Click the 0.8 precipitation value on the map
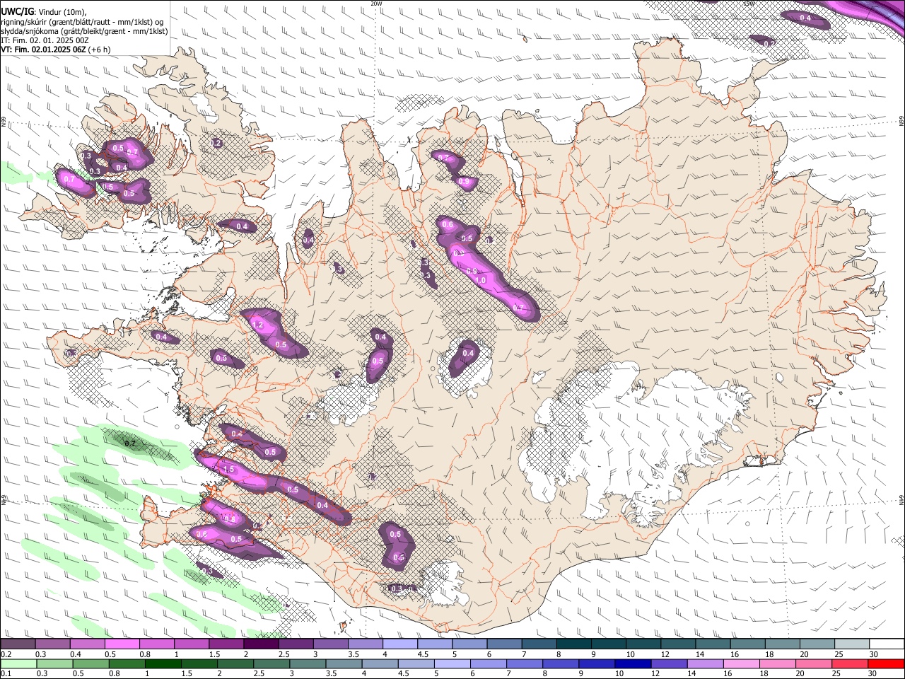Viewport: 905px width, 679px height. pos(229,519)
